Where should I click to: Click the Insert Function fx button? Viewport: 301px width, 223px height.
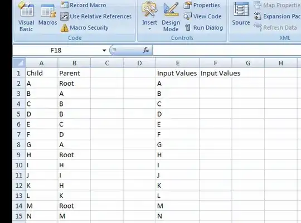pyautogui.click(x=145, y=50)
